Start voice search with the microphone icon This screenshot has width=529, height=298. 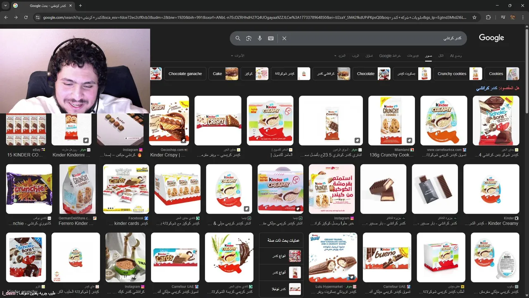[x=260, y=38]
